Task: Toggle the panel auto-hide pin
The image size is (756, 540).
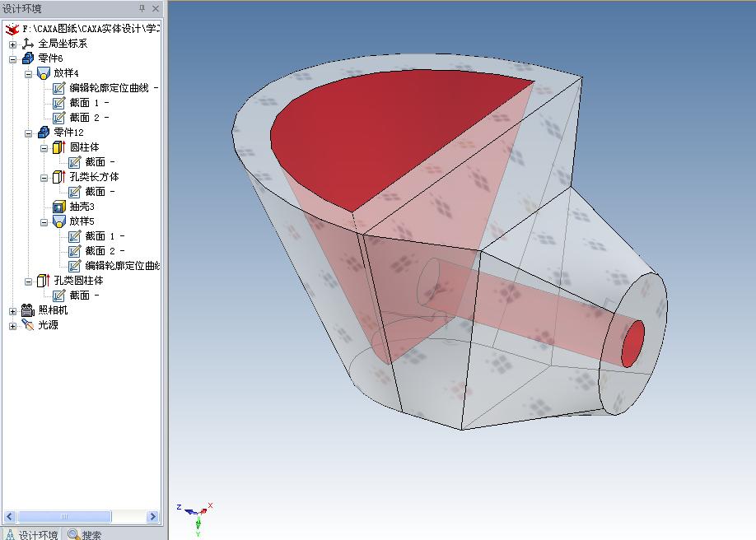Action: [142, 8]
